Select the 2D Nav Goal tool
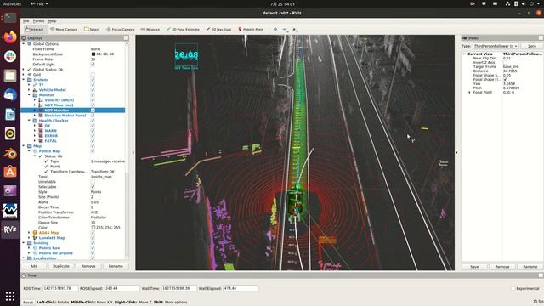Viewport: 544px width, 306px height. pyautogui.click(x=218, y=30)
